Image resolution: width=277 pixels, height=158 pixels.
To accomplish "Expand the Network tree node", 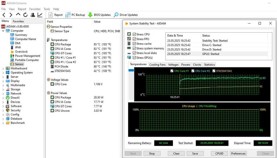I will click(x=3, y=94).
